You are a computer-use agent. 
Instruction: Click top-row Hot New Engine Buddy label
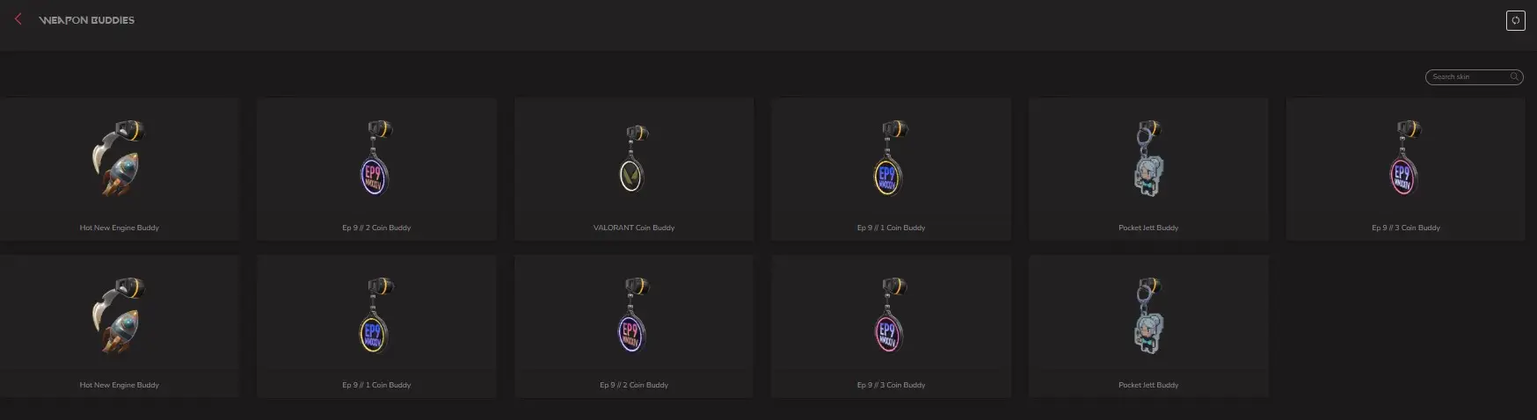tap(120, 228)
